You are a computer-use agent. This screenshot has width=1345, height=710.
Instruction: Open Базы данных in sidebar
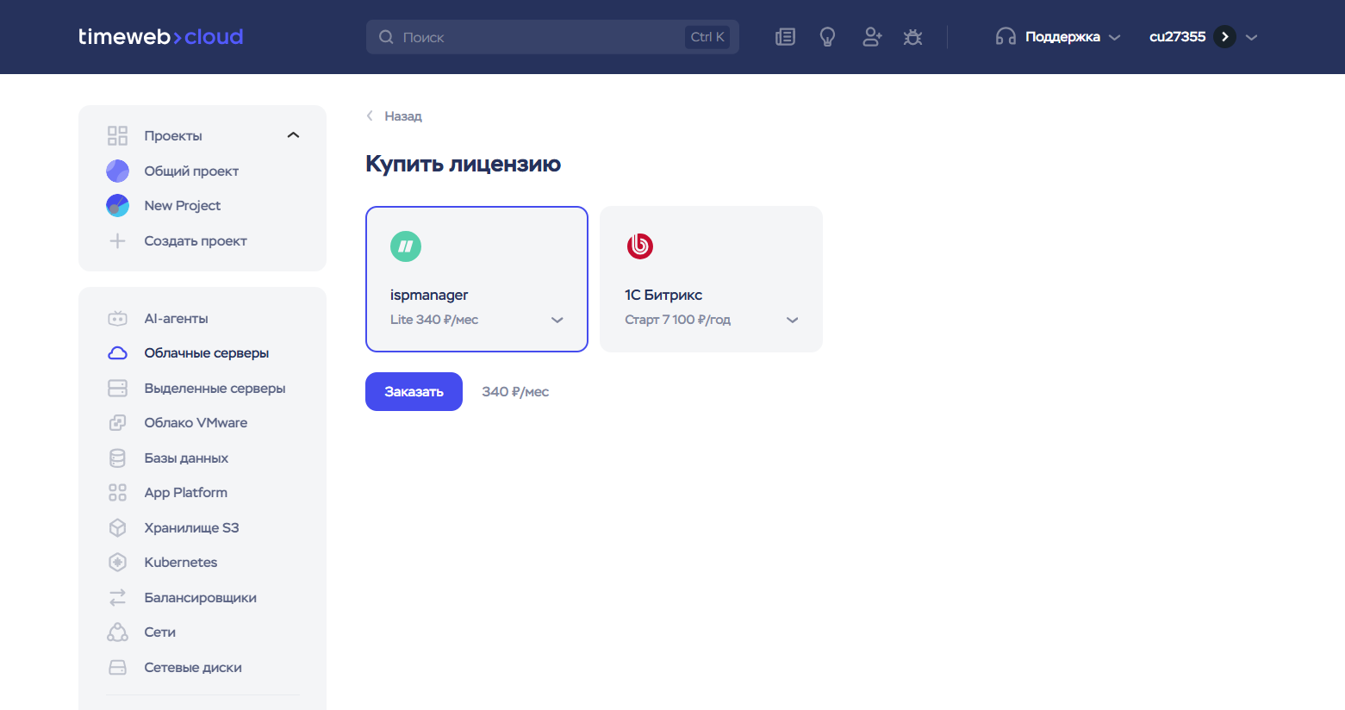pyautogui.click(x=186, y=458)
